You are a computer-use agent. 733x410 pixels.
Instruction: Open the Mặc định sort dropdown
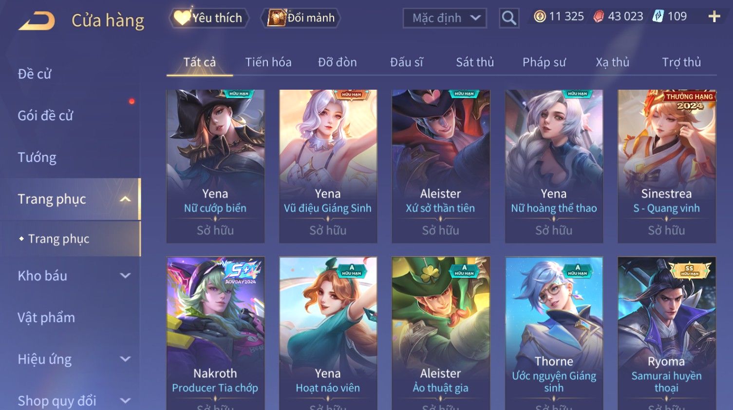click(445, 18)
